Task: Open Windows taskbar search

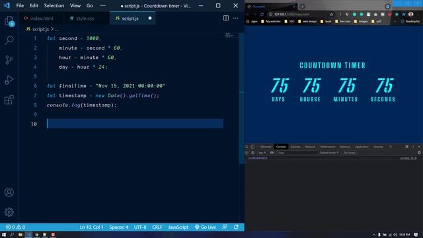Action: (12, 235)
